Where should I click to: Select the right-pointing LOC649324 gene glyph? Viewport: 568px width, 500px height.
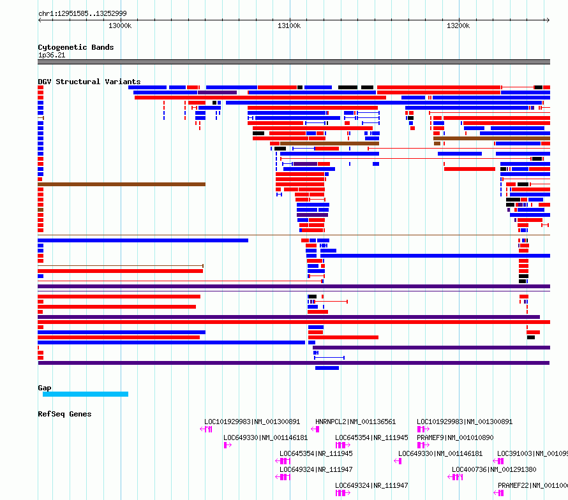343,493
